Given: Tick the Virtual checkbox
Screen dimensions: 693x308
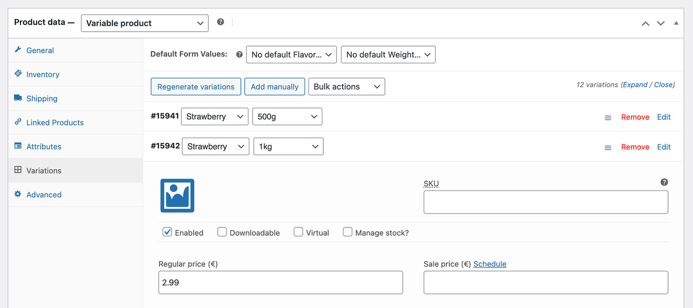Looking at the screenshot, I should coord(298,232).
